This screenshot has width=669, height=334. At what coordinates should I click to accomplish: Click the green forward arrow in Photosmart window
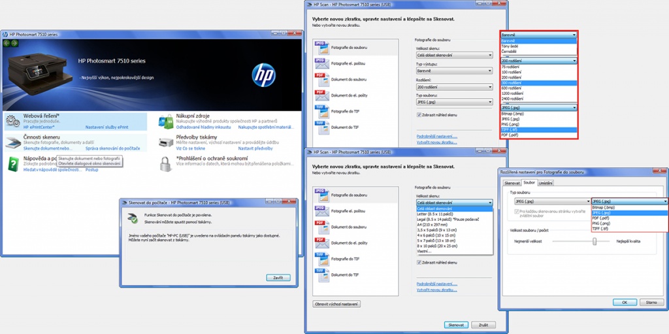(x=14, y=42)
